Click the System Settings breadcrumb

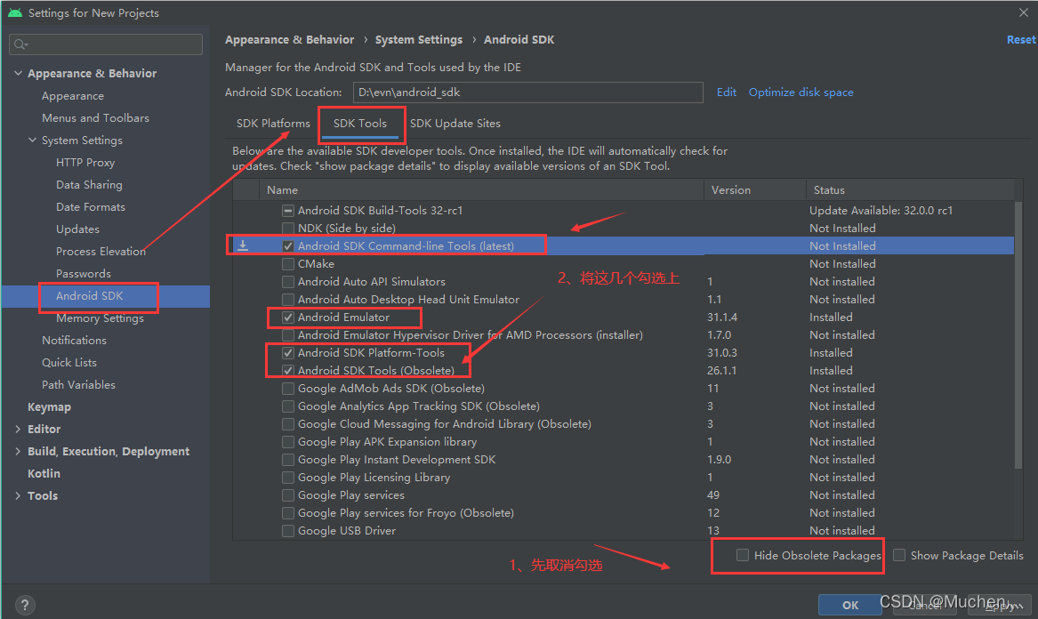tap(418, 40)
